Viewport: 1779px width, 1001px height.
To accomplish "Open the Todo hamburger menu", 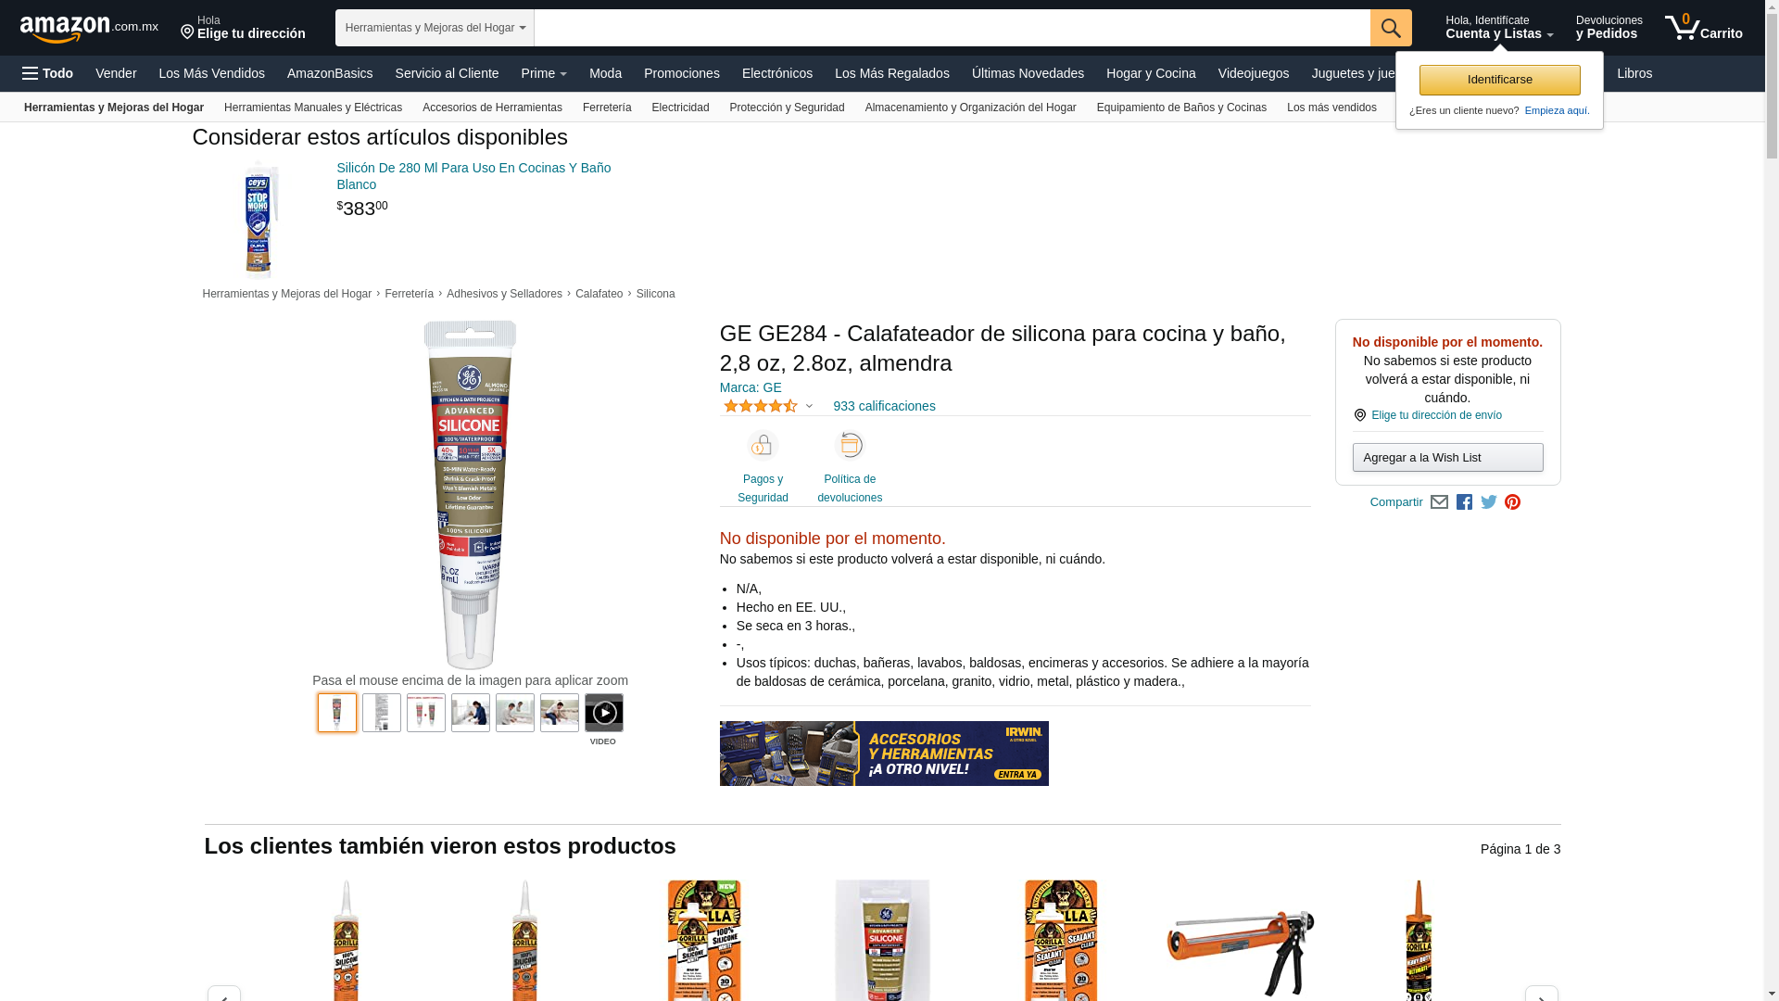I will [48, 73].
